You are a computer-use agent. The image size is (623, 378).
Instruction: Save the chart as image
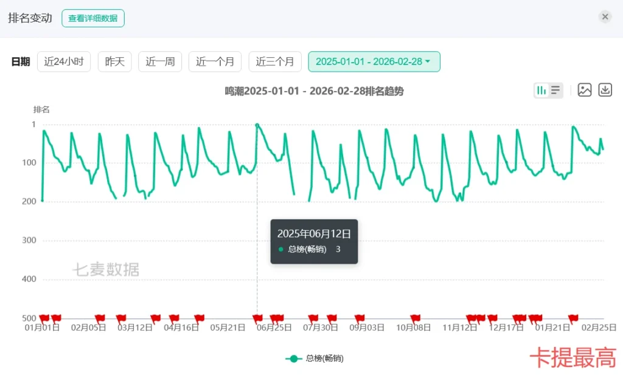click(x=585, y=90)
